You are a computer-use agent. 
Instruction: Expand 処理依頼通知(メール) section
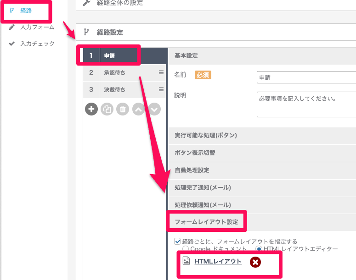[x=262, y=205]
